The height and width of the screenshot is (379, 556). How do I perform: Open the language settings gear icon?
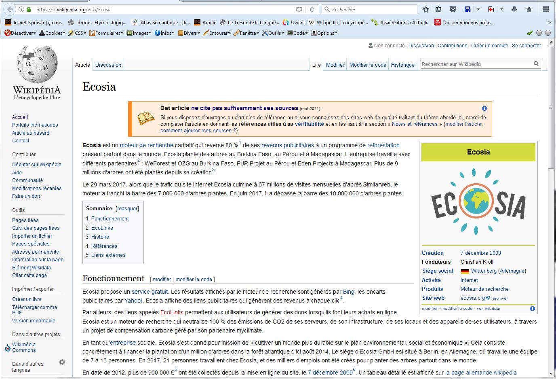62,362
